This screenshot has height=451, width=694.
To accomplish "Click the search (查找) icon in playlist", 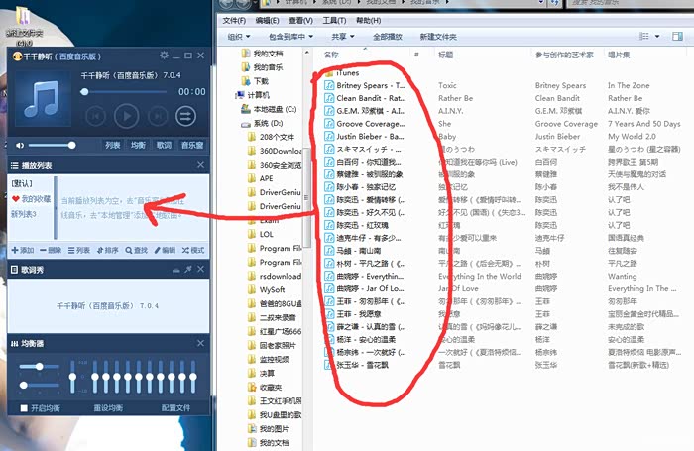I will [138, 250].
